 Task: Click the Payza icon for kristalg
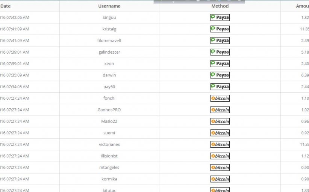[220, 29]
